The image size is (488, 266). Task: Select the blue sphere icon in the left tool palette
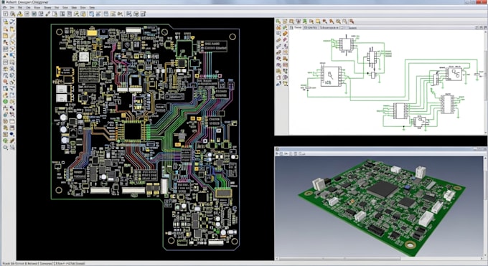[x=11, y=134]
